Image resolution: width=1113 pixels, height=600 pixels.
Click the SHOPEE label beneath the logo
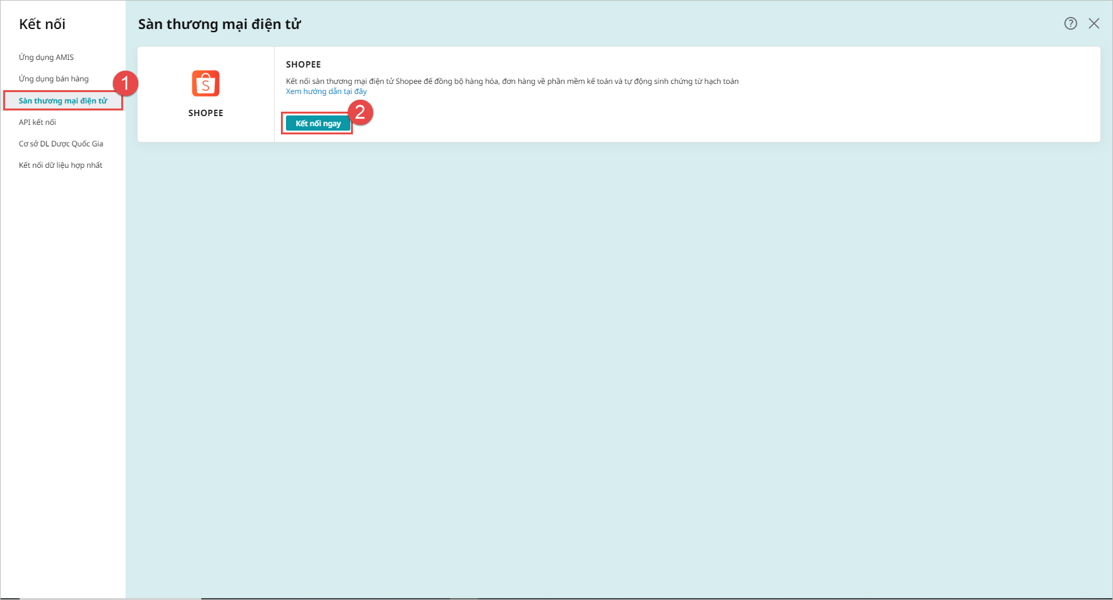(x=206, y=113)
